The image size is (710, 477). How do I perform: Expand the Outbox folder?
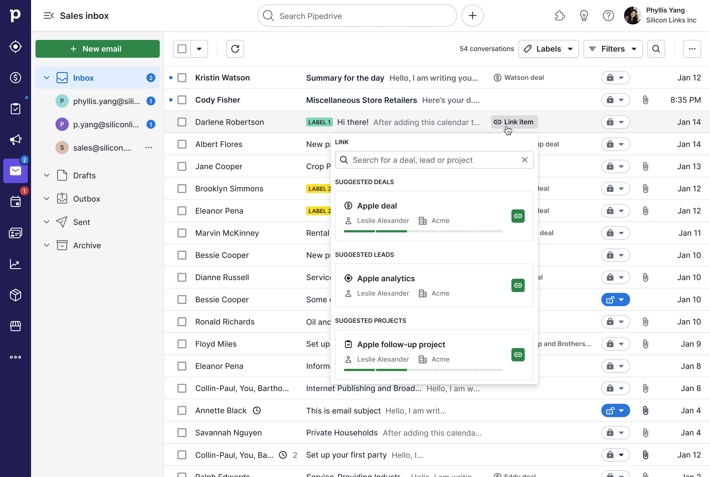(x=47, y=199)
